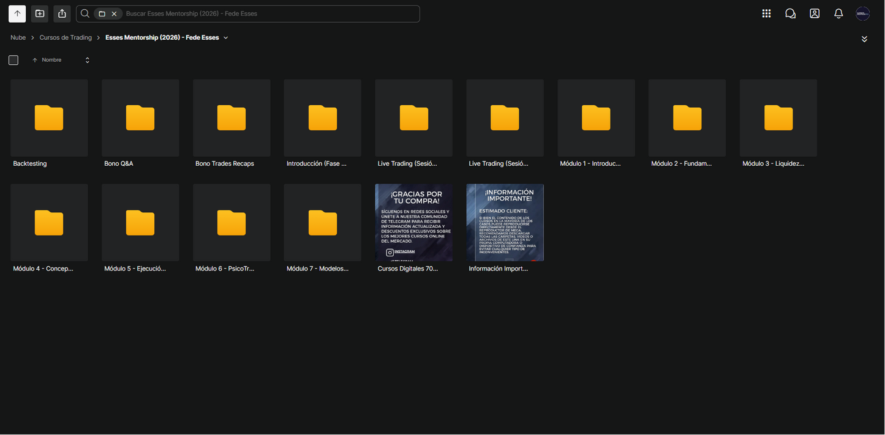Expand the Esses Mentorship breadcrumb dropdown
885x435 pixels.
pos(226,38)
